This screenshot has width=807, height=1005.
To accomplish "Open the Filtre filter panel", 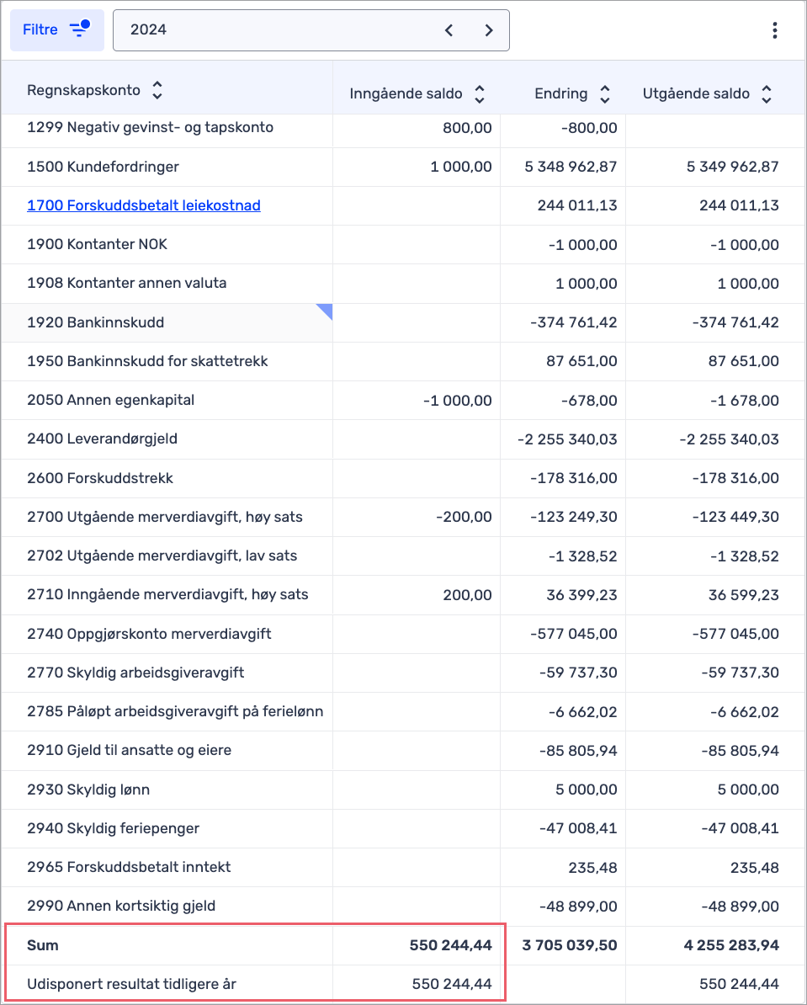I will click(x=56, y=30).
